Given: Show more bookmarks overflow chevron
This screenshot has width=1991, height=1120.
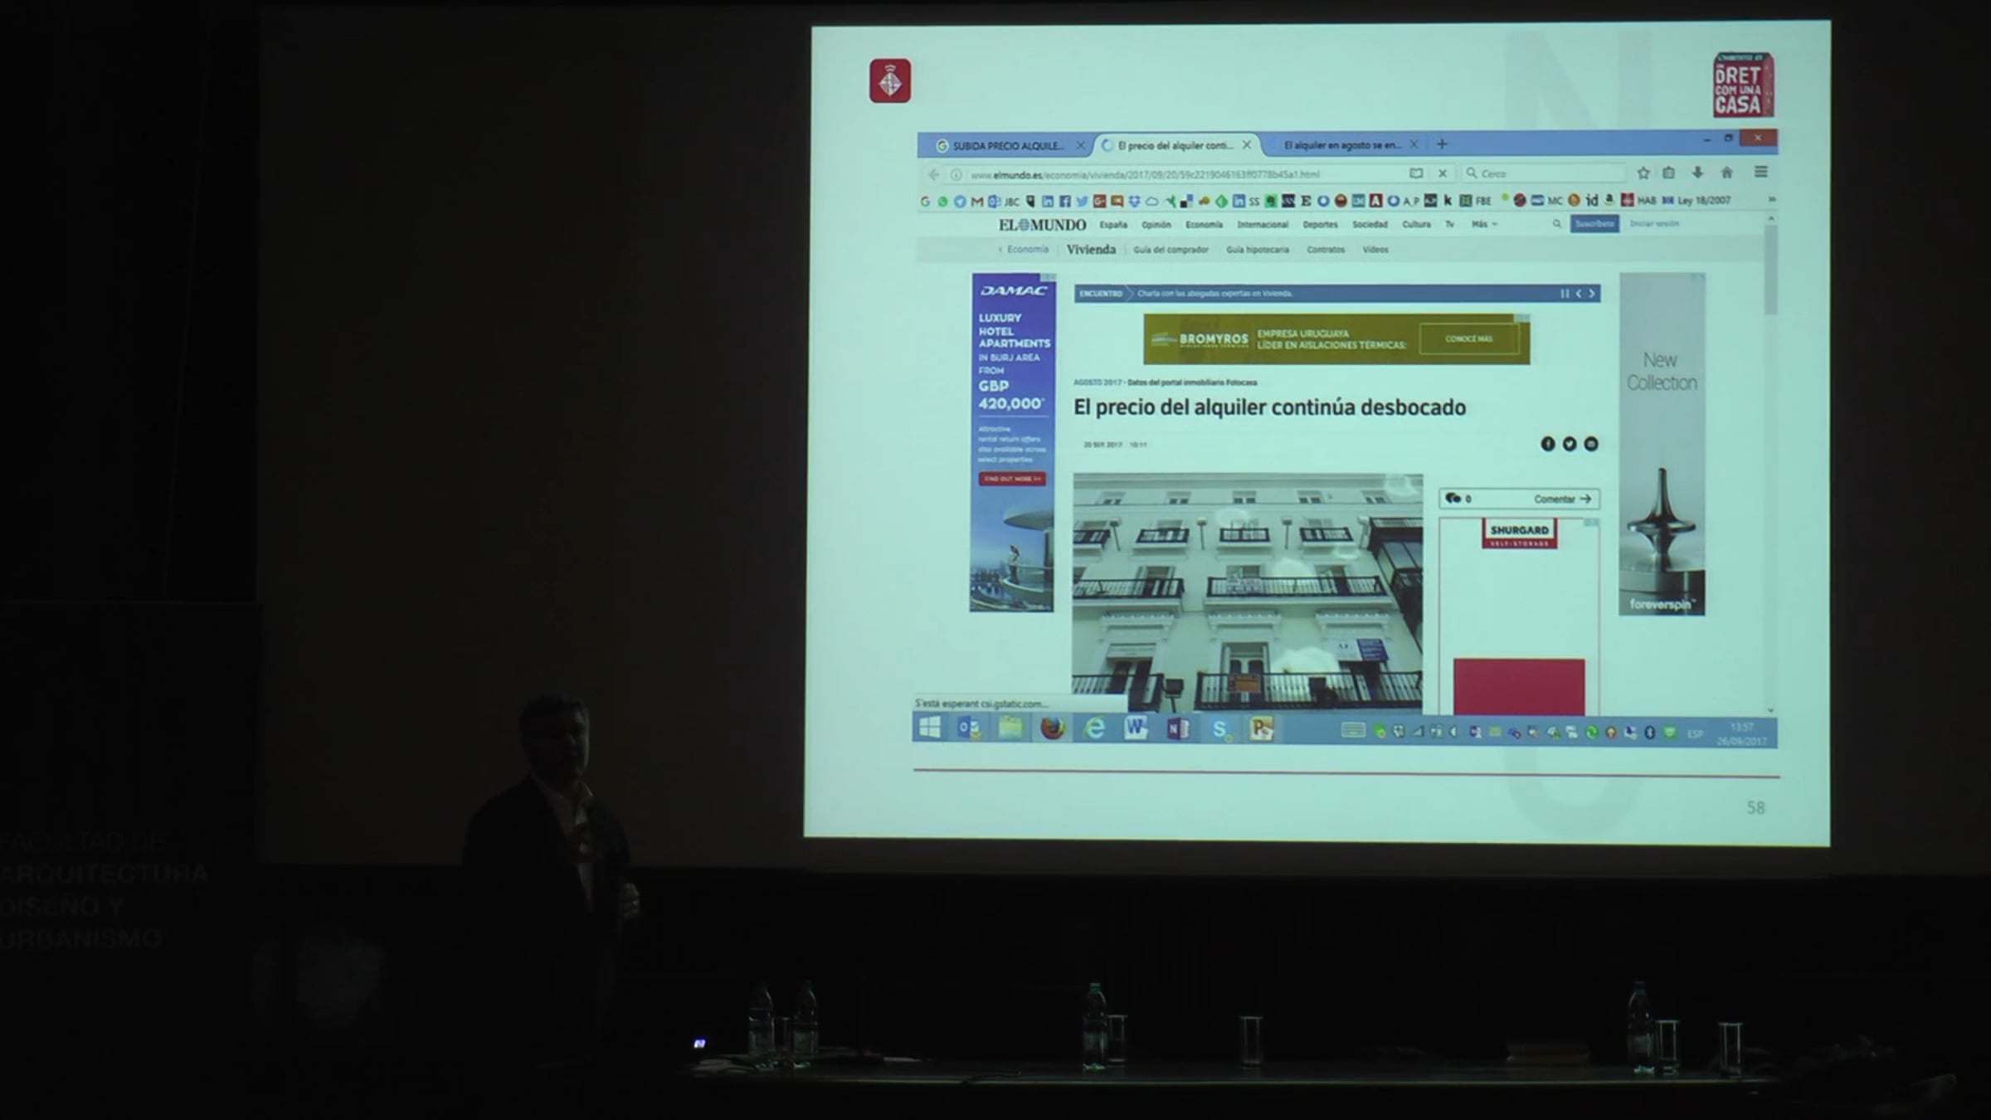Looking at the screenshot, I should (1770, 200).
